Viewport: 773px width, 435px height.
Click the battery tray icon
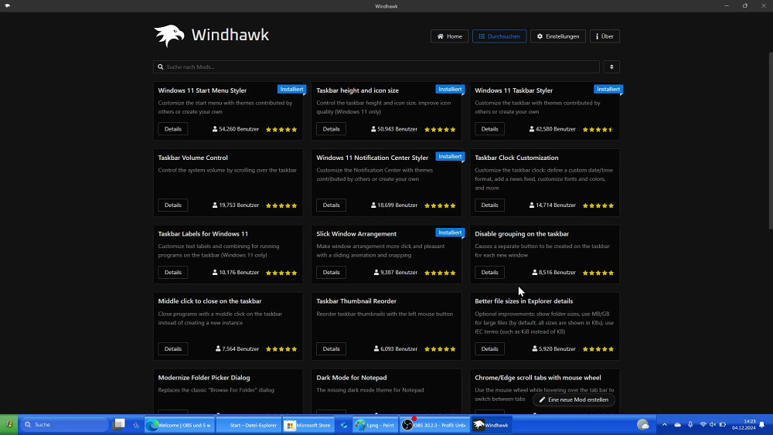click(x=723, y=425)
